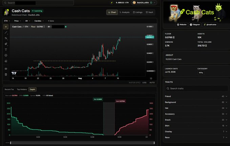Open the wallet account dropdown chevron
Viewport: 230px width, 146px height.
(x=154, y=3)
